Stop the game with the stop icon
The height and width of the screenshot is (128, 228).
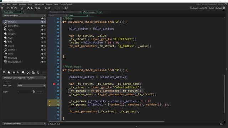tap(36, 8)
